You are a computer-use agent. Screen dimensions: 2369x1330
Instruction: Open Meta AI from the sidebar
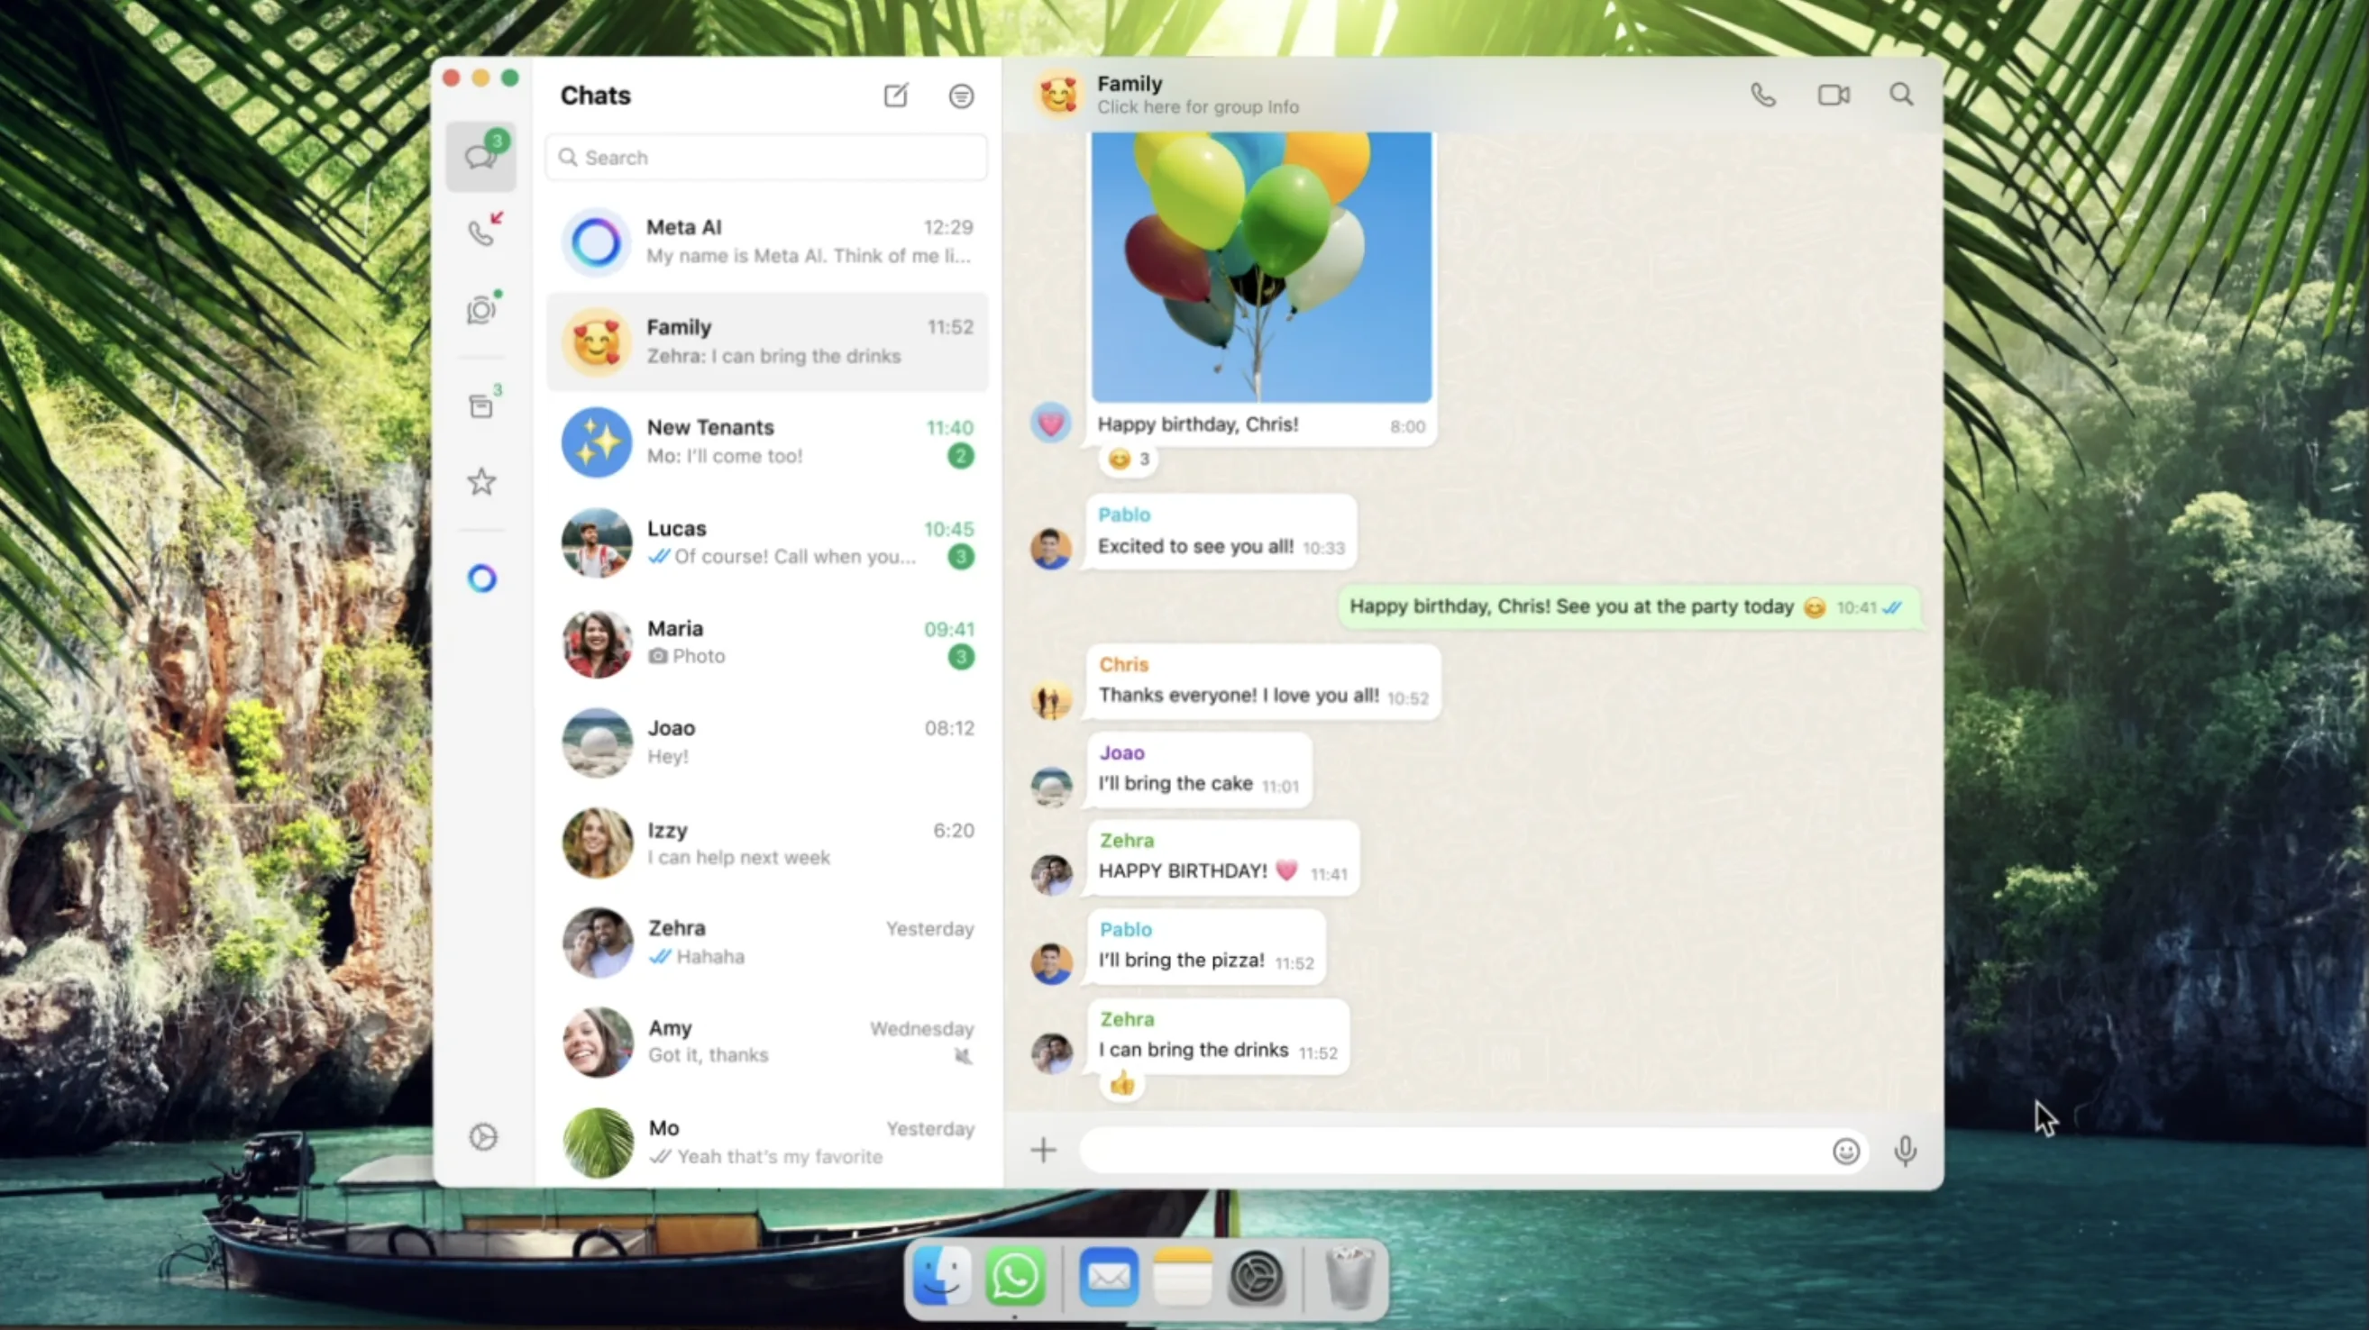pyautogui.click(x=482, y=579)
